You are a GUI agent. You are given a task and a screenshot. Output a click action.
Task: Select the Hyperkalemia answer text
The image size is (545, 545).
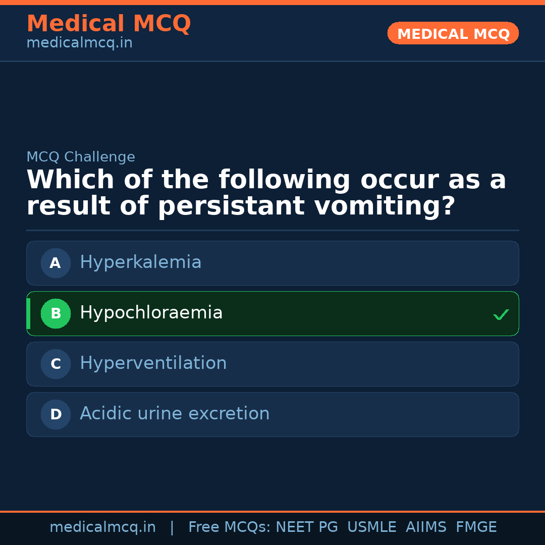[140, 262]
